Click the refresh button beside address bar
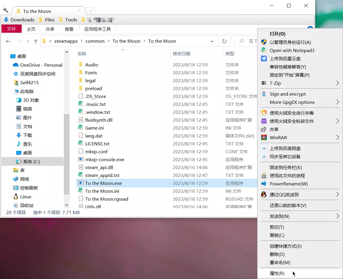The height and width of the screenshot is (279, 343). 224,41
